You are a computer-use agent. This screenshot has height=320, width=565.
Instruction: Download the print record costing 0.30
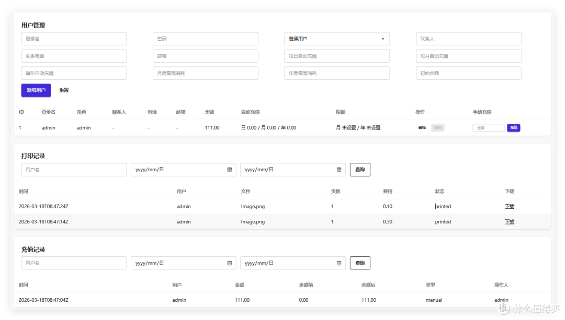[x=509, y=222]
